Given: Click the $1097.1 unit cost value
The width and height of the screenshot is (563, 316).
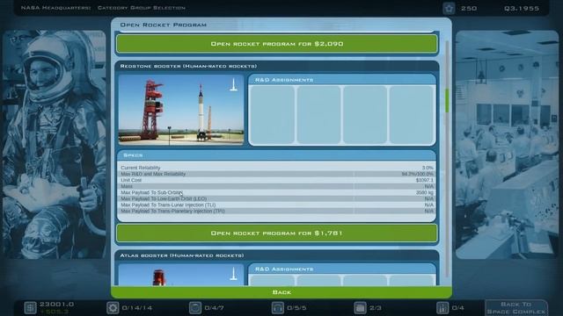Looking at the screenshot, I should tap(424, 180).
